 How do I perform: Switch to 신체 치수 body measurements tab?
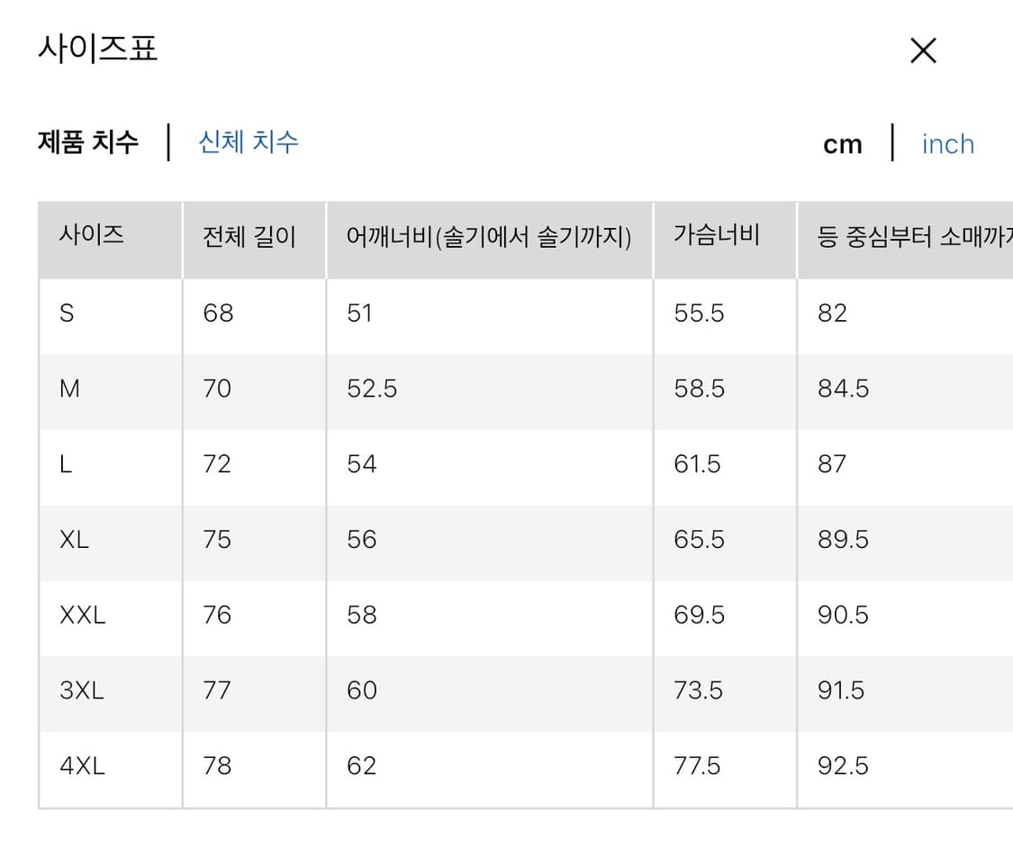248,142
